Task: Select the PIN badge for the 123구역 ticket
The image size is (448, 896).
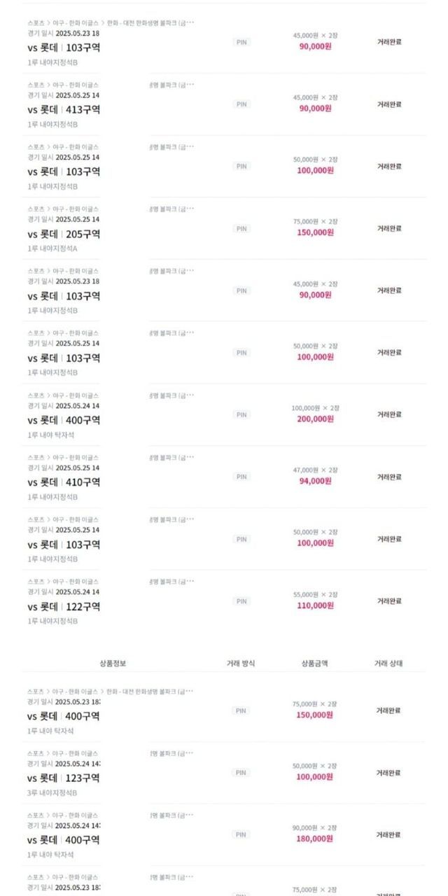Action: click(x=241, y=773)
